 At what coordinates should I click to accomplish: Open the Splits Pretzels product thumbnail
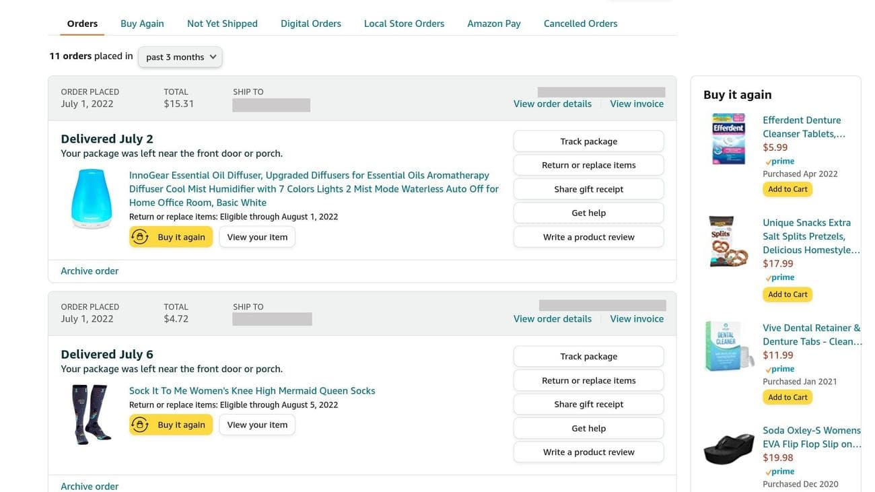[x=729, y=242]
